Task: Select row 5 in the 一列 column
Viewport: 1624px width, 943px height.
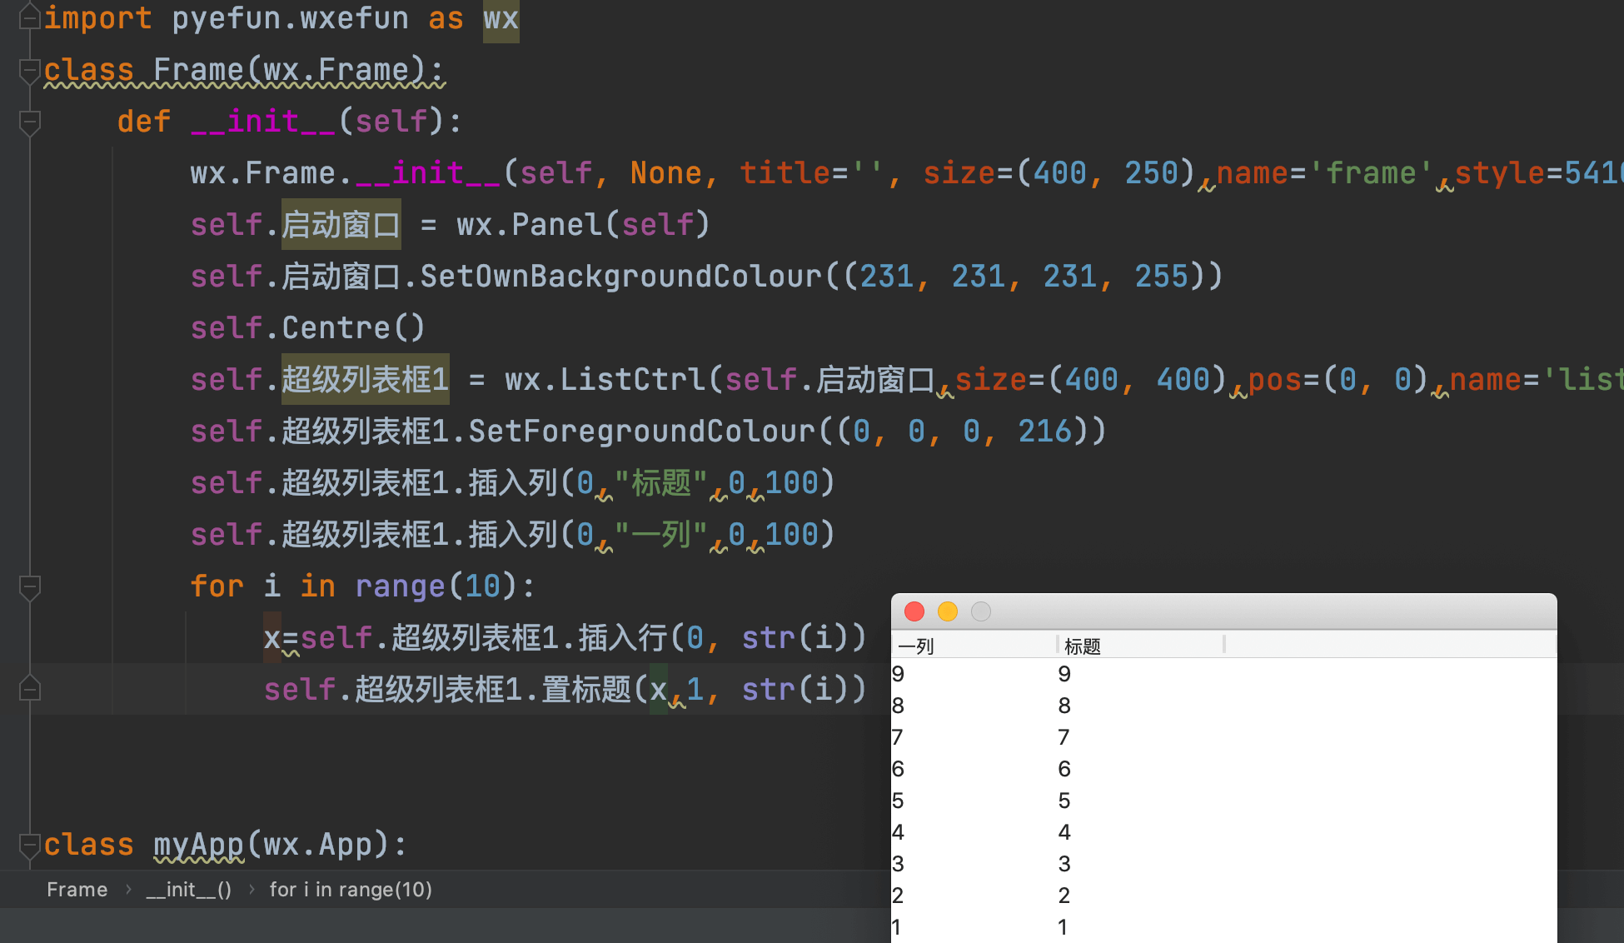Action: 898,801
